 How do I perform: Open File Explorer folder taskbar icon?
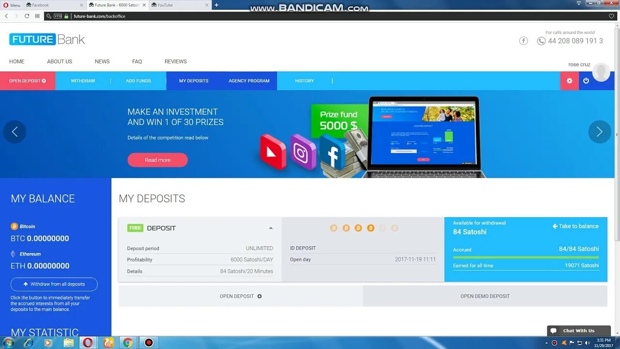tap(69, 343)
